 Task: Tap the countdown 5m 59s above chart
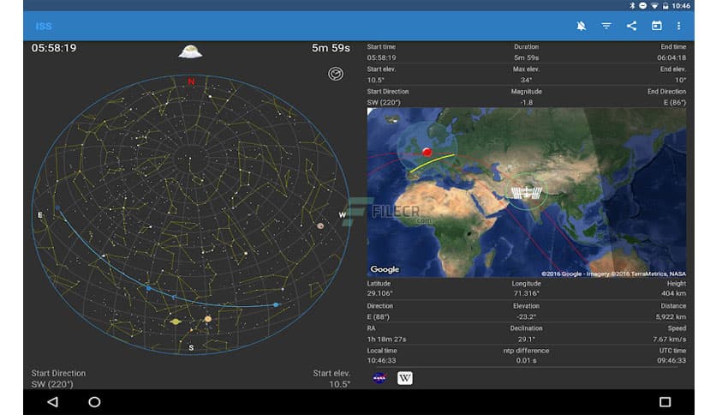click(x=331, y=48)
